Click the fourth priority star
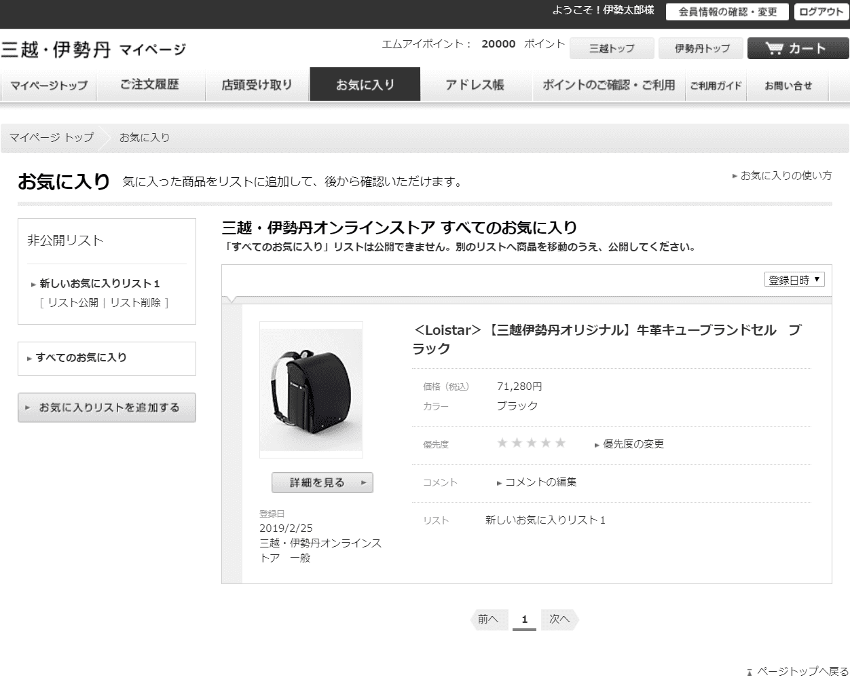 tap(546, 443)
